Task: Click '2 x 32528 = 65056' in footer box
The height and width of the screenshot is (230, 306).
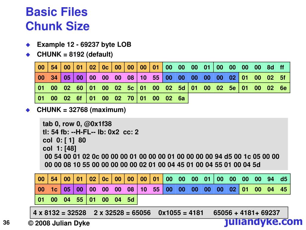Action: tap(122, 213)
